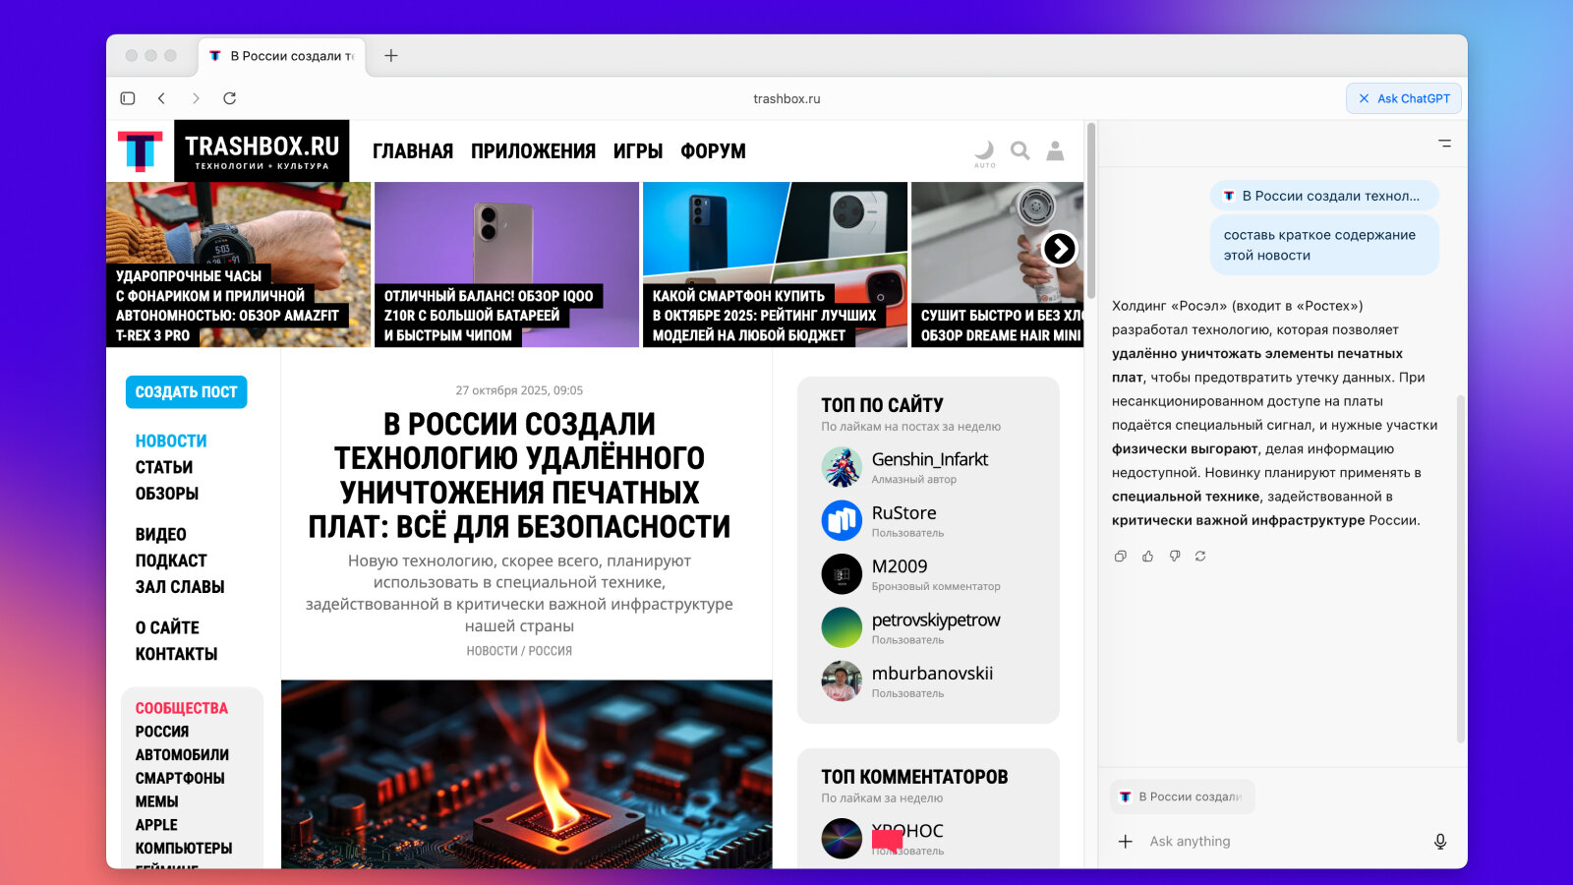Start voice input with the microphone
Image resolution: width=1573 pixels, height=885 pixels.
[x=1440, y=842]
